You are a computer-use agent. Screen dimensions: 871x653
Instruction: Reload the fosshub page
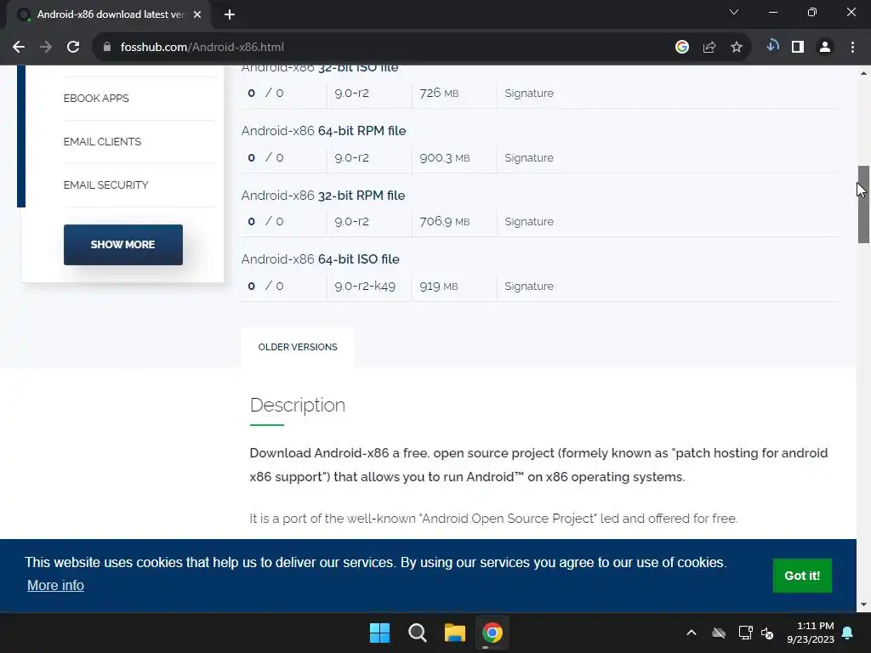coord(73,48)
